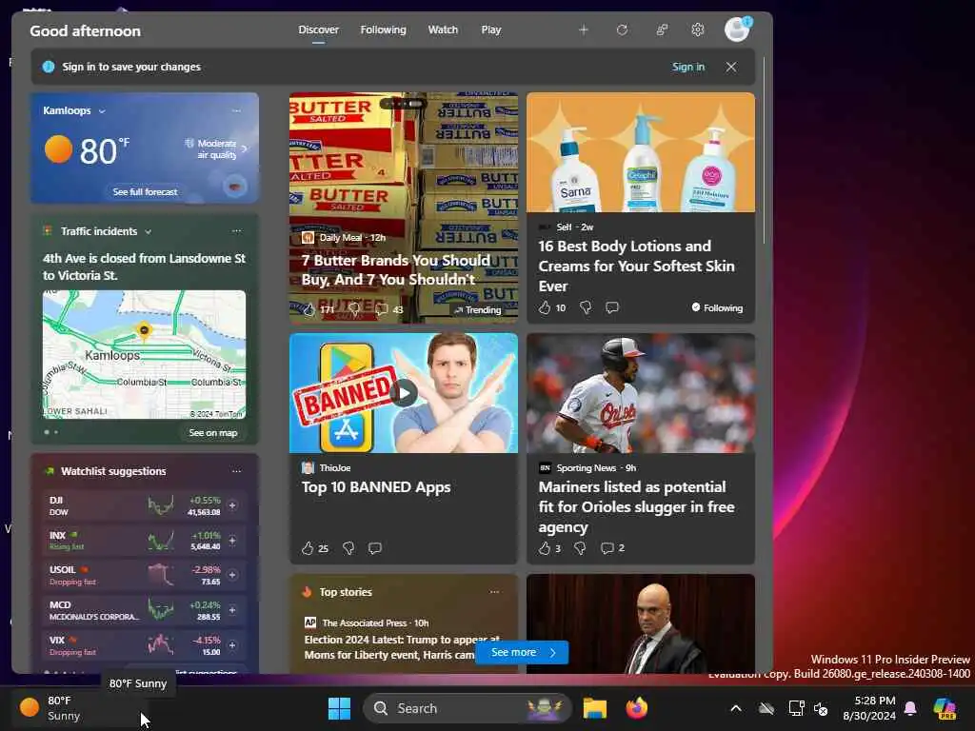The image size is (975, 731).
Task: Click See on map button
Action: pyautogui.click(x=212, y=433)
